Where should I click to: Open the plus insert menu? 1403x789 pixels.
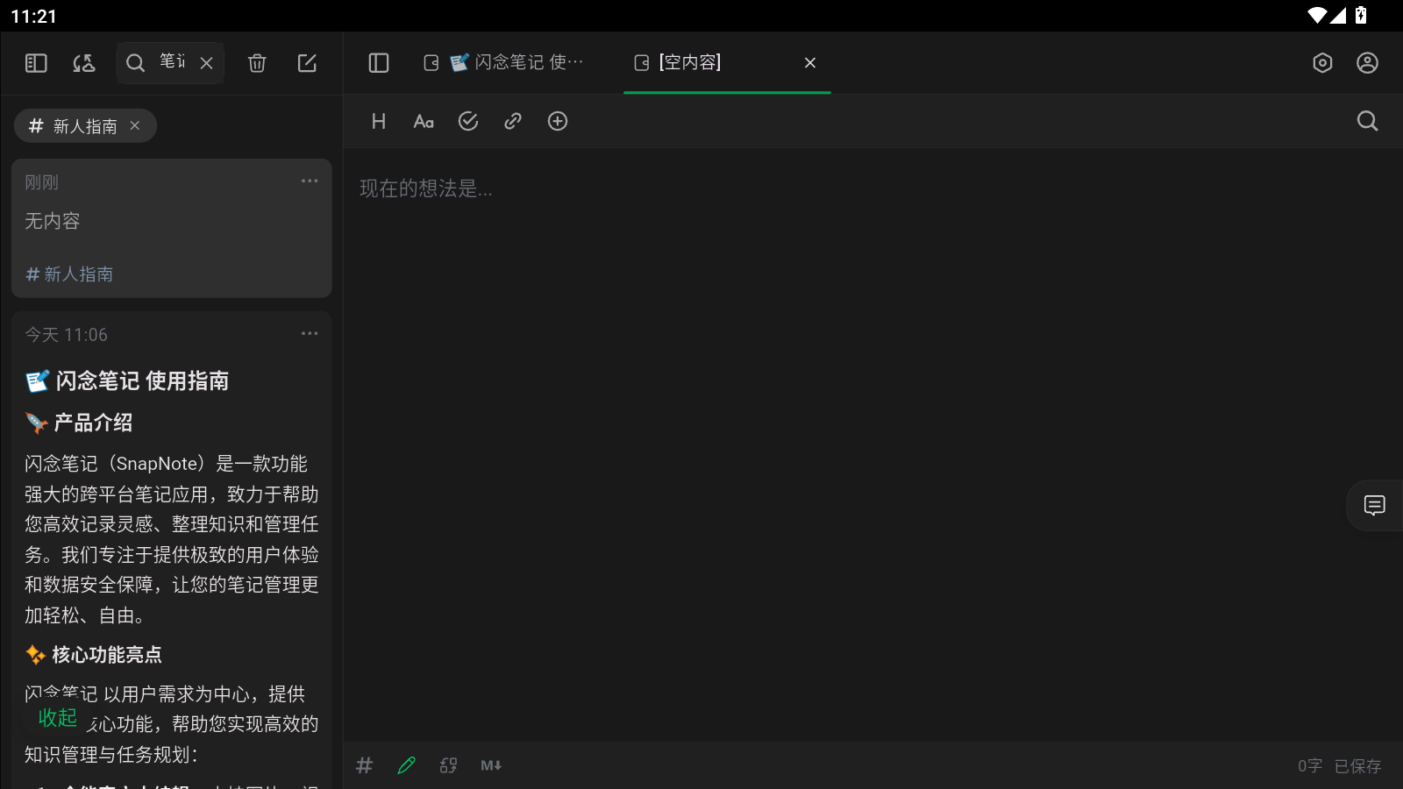point(558,121)
